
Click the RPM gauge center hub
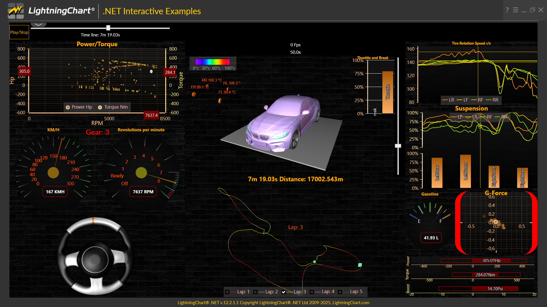[141, 173]
